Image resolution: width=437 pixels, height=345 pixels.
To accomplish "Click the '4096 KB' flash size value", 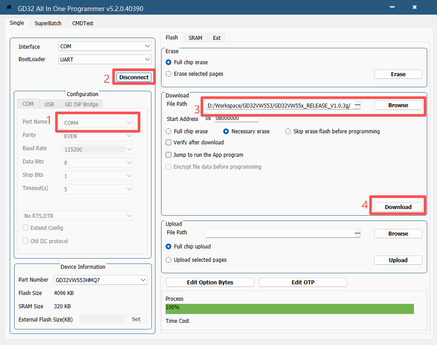I will click(x=64, y=293).
